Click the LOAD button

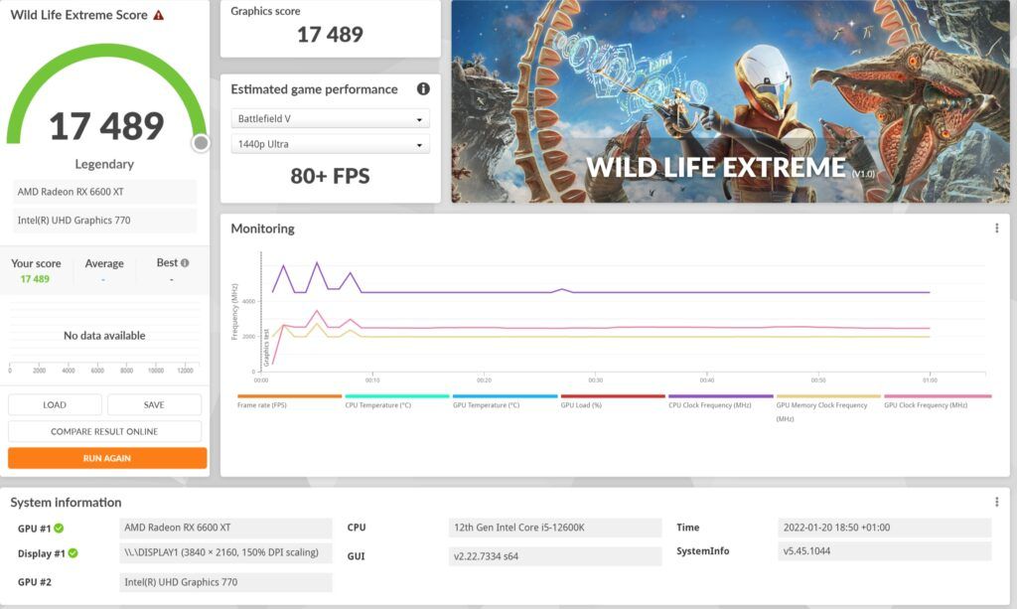click(x=55, y=404)
